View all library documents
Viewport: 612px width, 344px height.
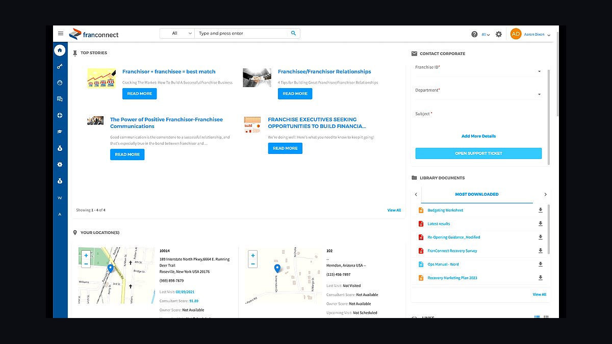540,295
